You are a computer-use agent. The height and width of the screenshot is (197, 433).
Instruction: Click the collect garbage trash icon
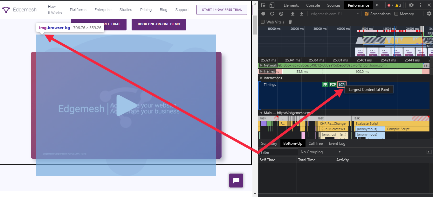(290, 22)
